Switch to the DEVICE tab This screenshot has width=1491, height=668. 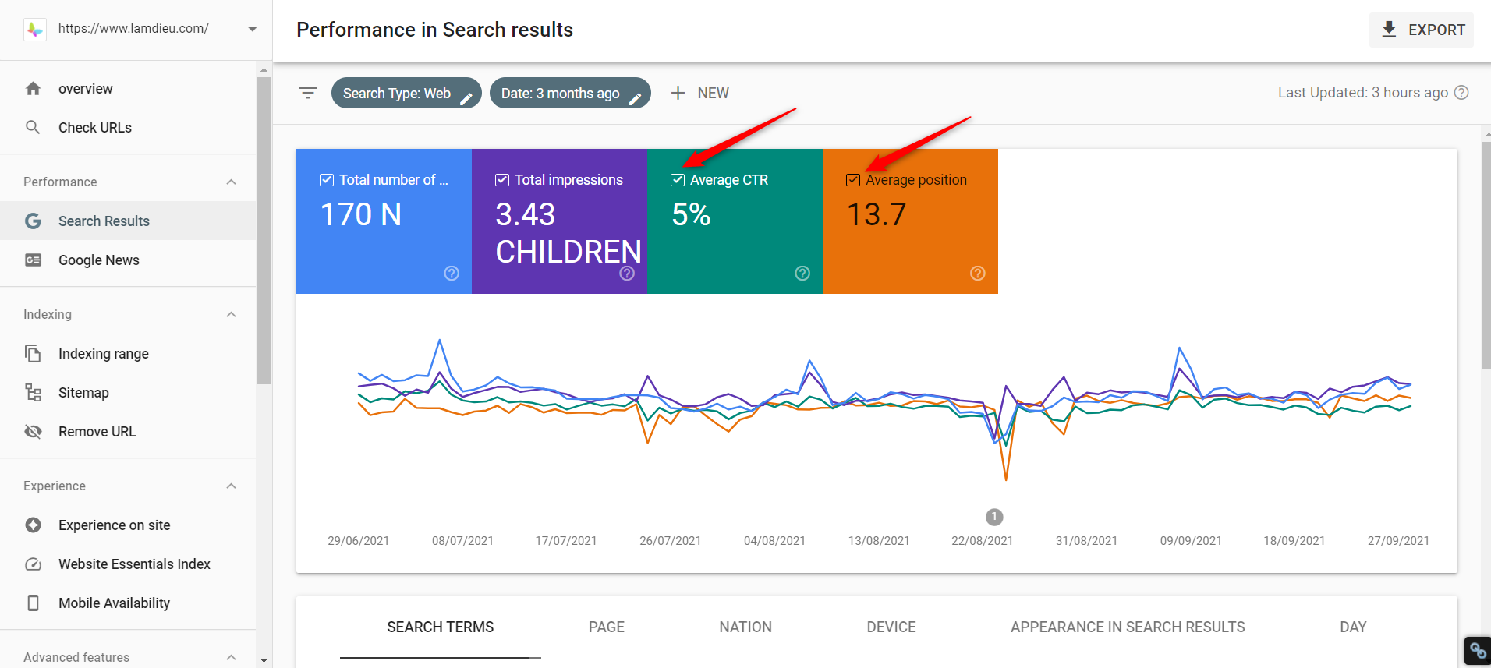[891, 627]
